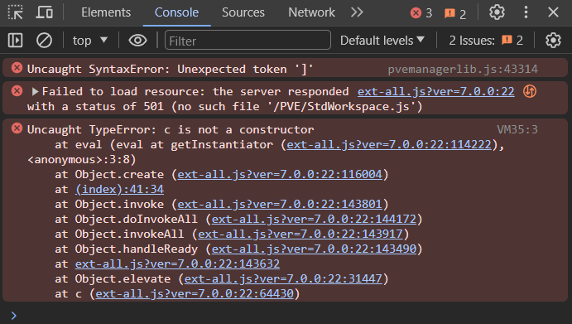
Task: Click the red error count badge
Action: coord(421,13)
